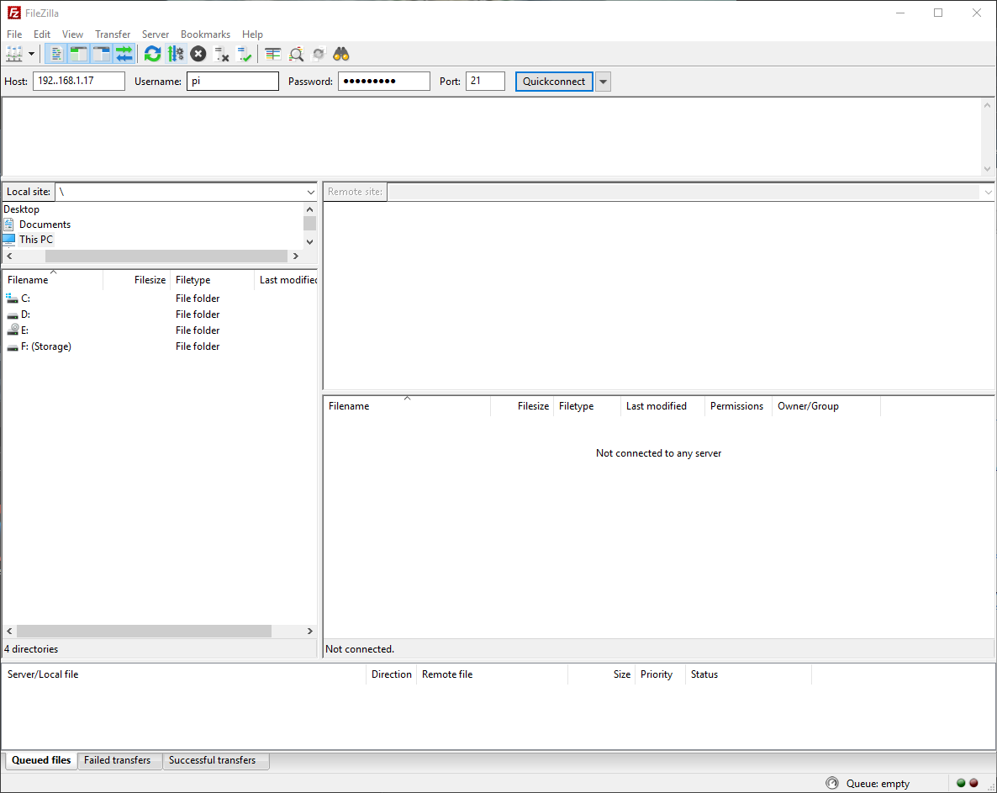Open the File menu
997x793 pixels.
pos(14,34)
